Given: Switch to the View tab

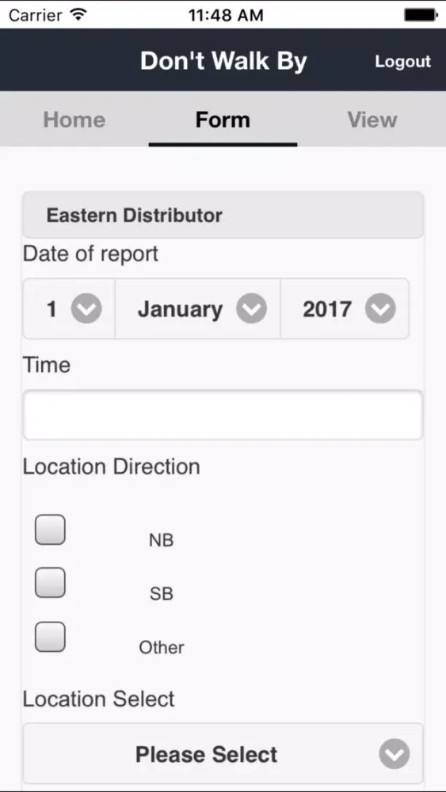Looking at the screenshot, I should click(372, 120).
